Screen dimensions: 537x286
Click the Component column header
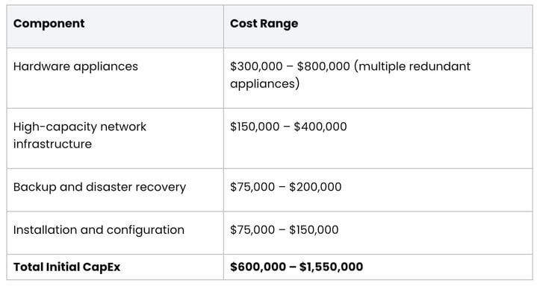115,27
